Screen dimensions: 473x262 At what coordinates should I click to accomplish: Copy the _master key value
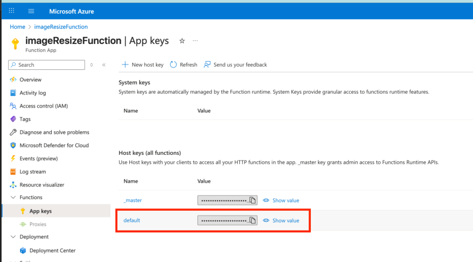[252, 201]
